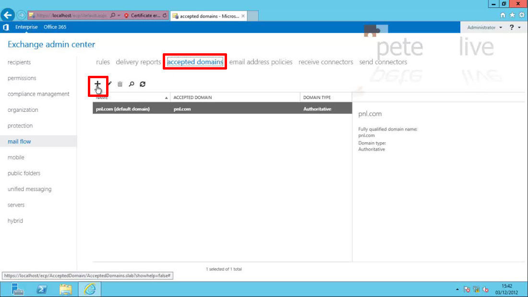Switch to Office 365 in top bar
Image resolution: width=528 pixels, height=297 pixels.
pos(55,27)
